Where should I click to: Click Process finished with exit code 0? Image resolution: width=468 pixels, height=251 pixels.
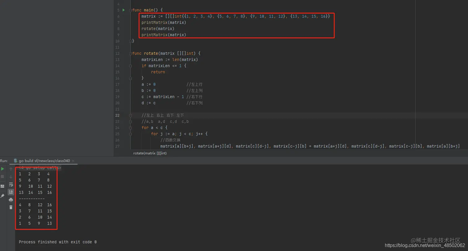click(58, 242)
